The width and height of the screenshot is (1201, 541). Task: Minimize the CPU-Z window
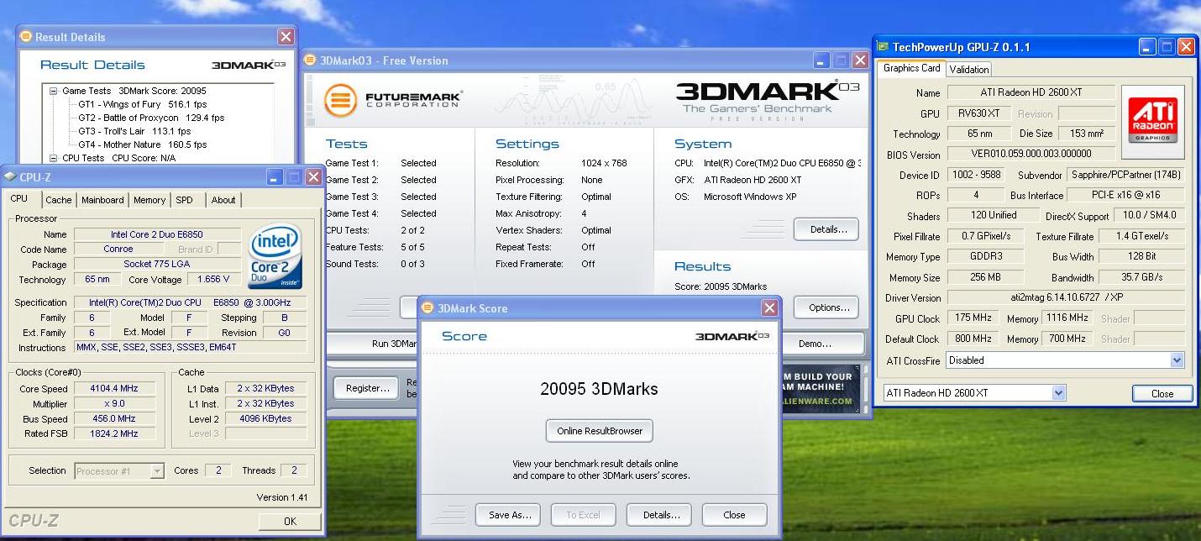point(275,176)
